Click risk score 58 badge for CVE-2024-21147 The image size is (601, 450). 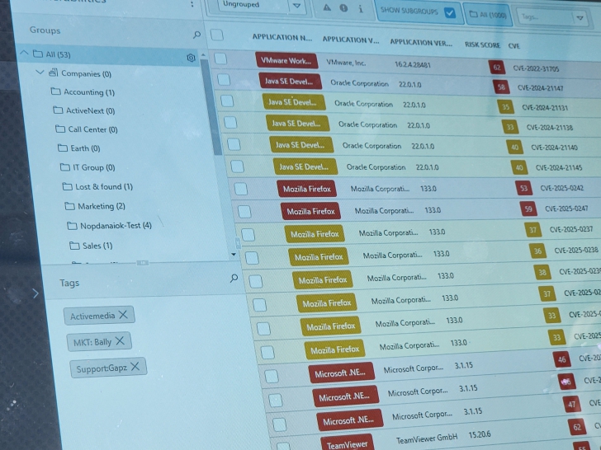501,87
